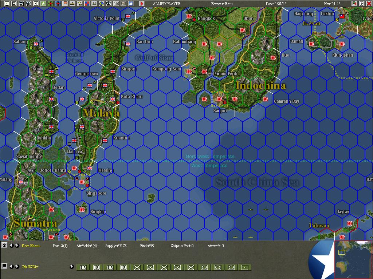The image size is (373, 279).
Task: Click the striped report panel toolbar icon
Action: pyautogui.click(x=123, y=3)
